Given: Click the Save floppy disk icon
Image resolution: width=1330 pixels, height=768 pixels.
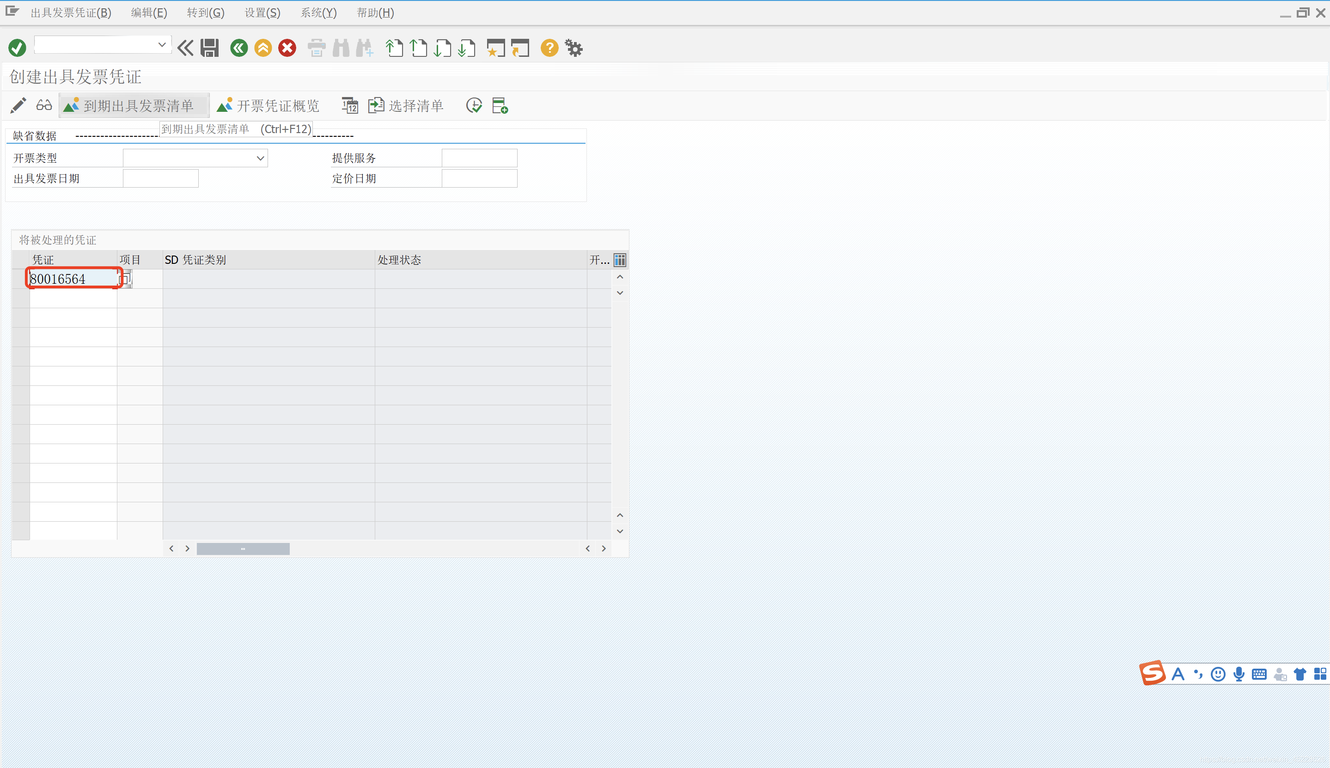Looking at the screenshot, I should [x=209, y=48].
